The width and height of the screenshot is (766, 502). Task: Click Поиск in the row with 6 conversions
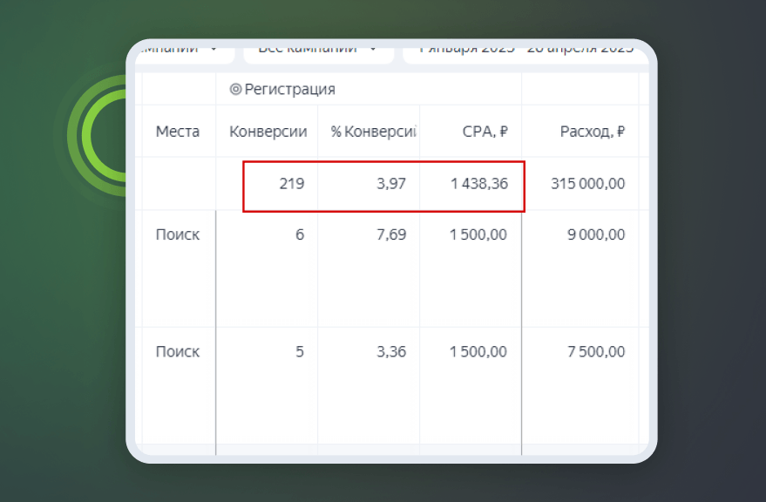point(177,234)
